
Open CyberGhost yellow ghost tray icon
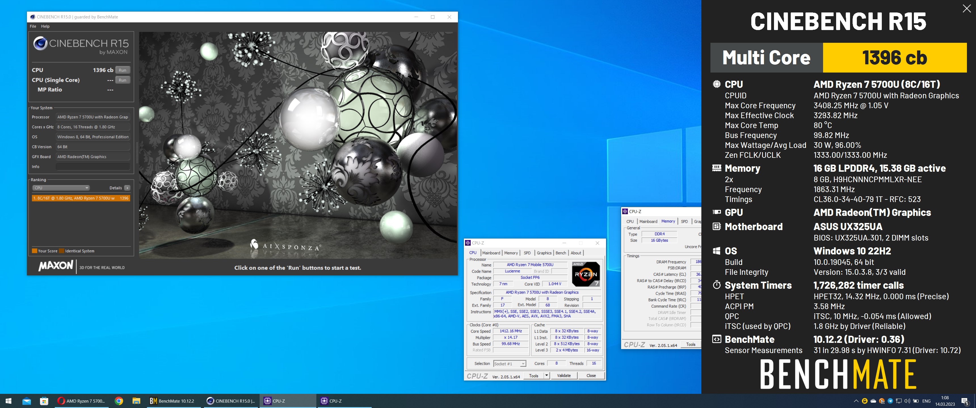[x=864, y=401]
